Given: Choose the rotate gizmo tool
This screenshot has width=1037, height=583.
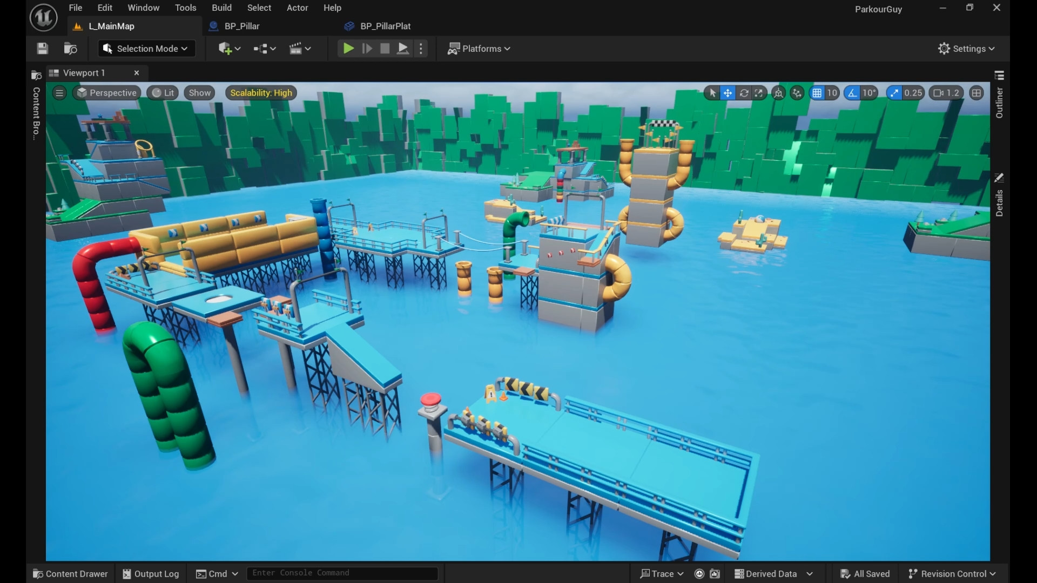Looking at the screenshot, I should 744,93.
